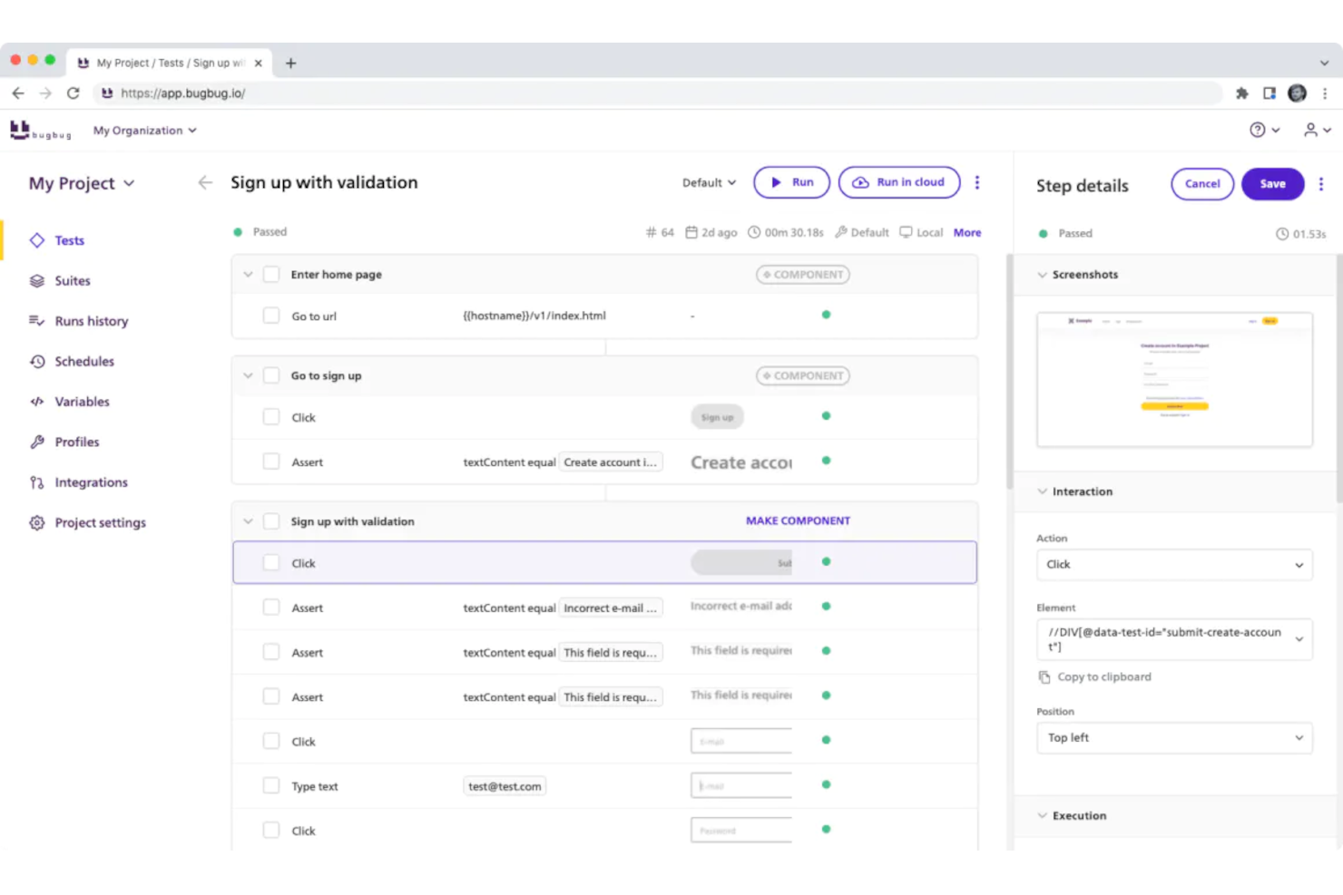1343x895 pixels.
Task: Check the highlighted Click step checkbox
Action: click(271, 562)
